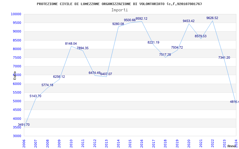The height and width of the screenshot is (149, 239).
Task: Select data label 6474.49
Action: pyautogui.click(x=94, y=73)
